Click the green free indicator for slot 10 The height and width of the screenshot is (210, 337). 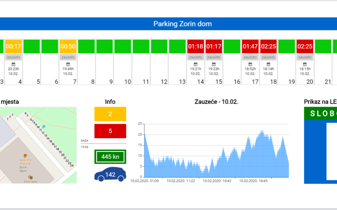[123, 46]
